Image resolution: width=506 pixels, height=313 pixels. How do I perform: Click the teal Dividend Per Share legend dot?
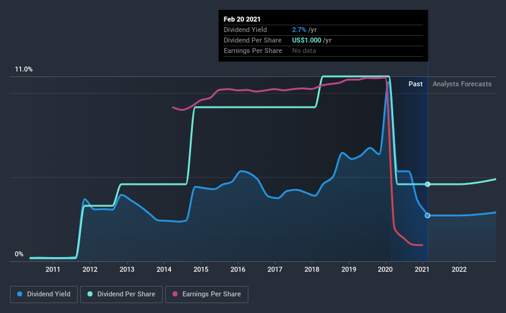(90, 294)
